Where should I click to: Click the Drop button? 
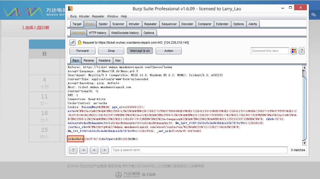pyautogui.click(x=111, y=51)
